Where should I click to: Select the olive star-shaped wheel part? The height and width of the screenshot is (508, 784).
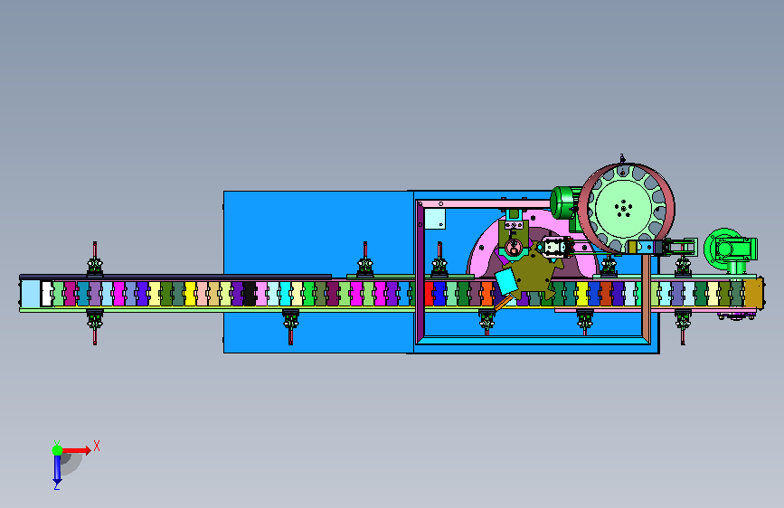pyautogui.click(x=535, y=272)
